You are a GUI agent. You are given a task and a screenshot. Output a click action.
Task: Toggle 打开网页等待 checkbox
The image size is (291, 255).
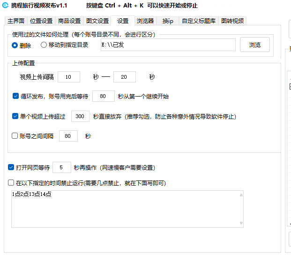(11, 167)
